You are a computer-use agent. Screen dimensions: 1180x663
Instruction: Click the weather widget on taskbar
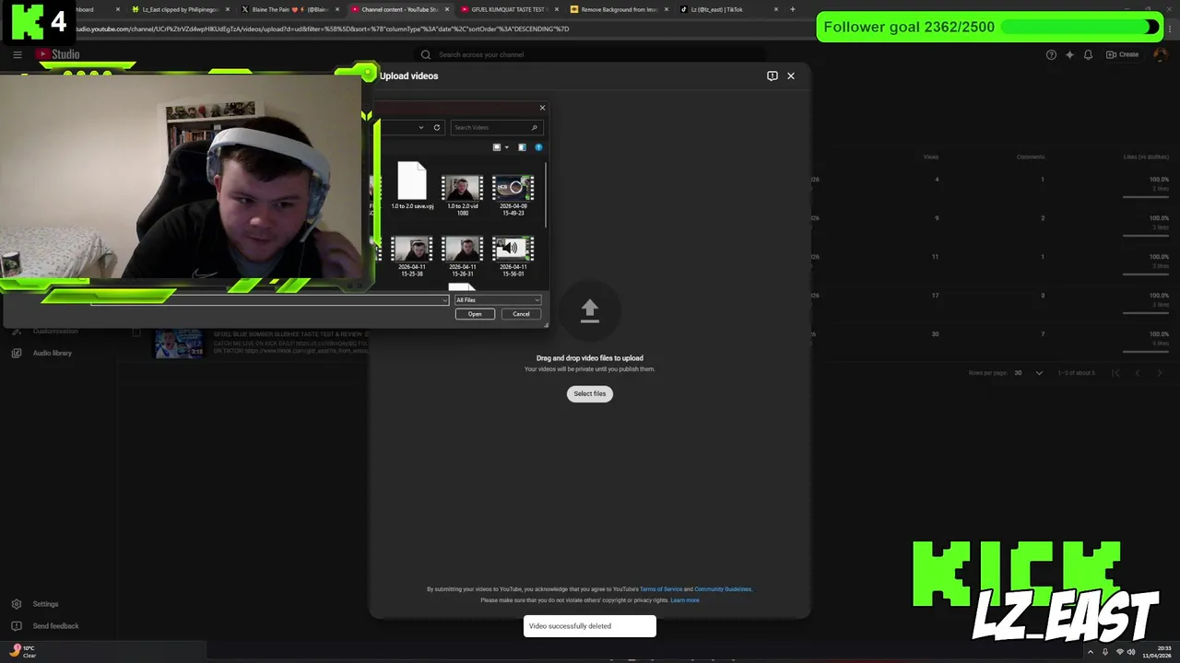[23, 651]
